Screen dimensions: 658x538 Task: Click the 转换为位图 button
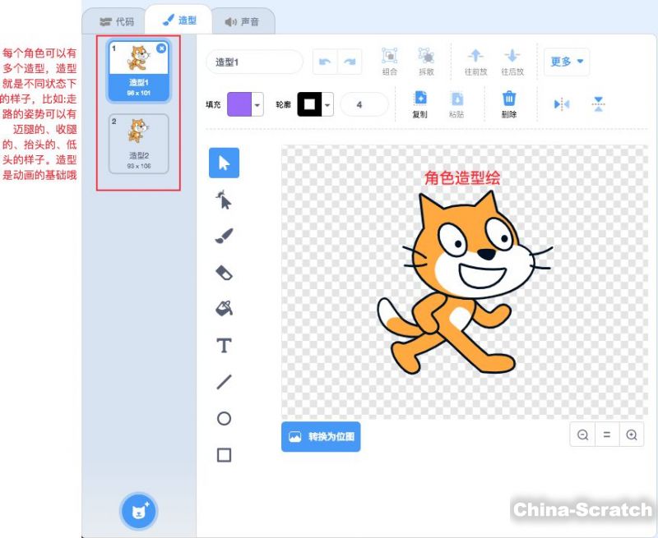click(321, 437)
